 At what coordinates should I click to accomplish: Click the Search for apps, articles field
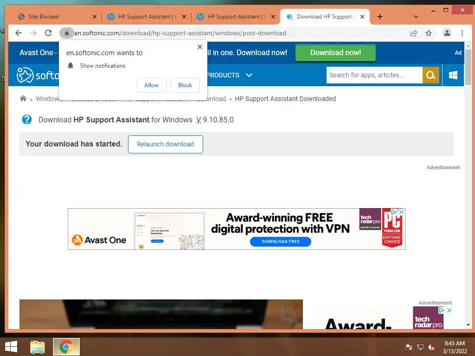tap(374, 75)
